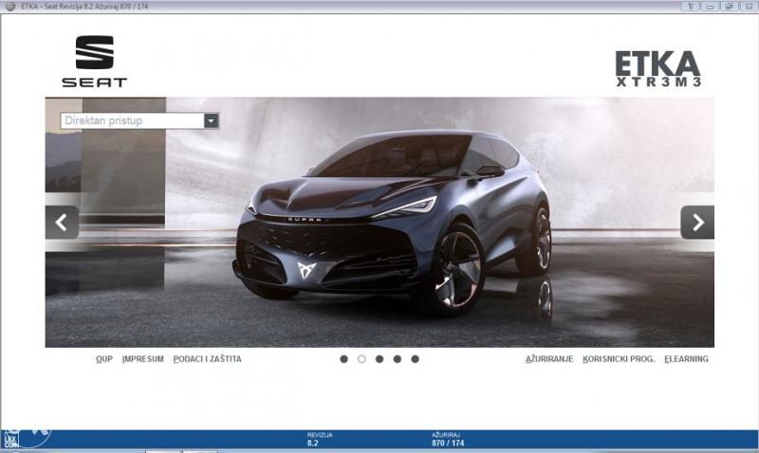Viewport: 759px width, 453px height.
Task: Open the ELEARNING link
Action: point(686,359)
